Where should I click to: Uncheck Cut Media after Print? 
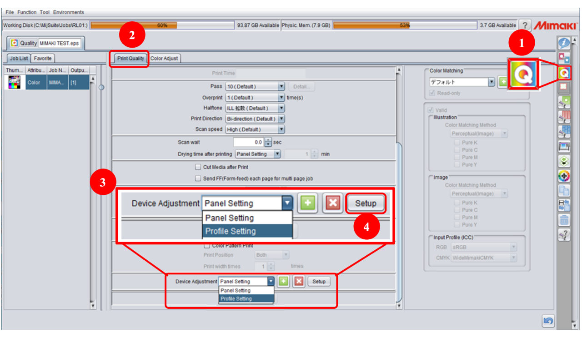[x=198, y=167]
